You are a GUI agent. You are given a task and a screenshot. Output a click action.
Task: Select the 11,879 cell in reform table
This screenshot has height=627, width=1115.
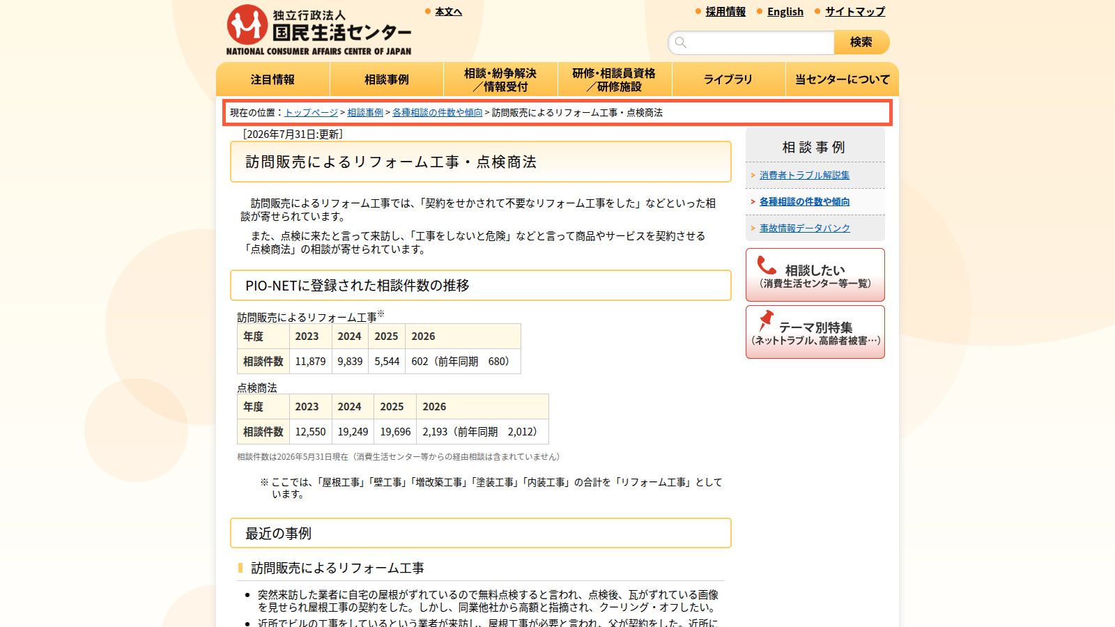pyautogui.click(x=310, y=362)
